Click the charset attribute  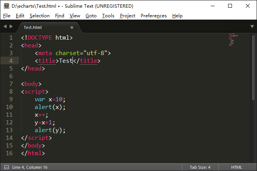pyautogui.click(x=67, y=53)
